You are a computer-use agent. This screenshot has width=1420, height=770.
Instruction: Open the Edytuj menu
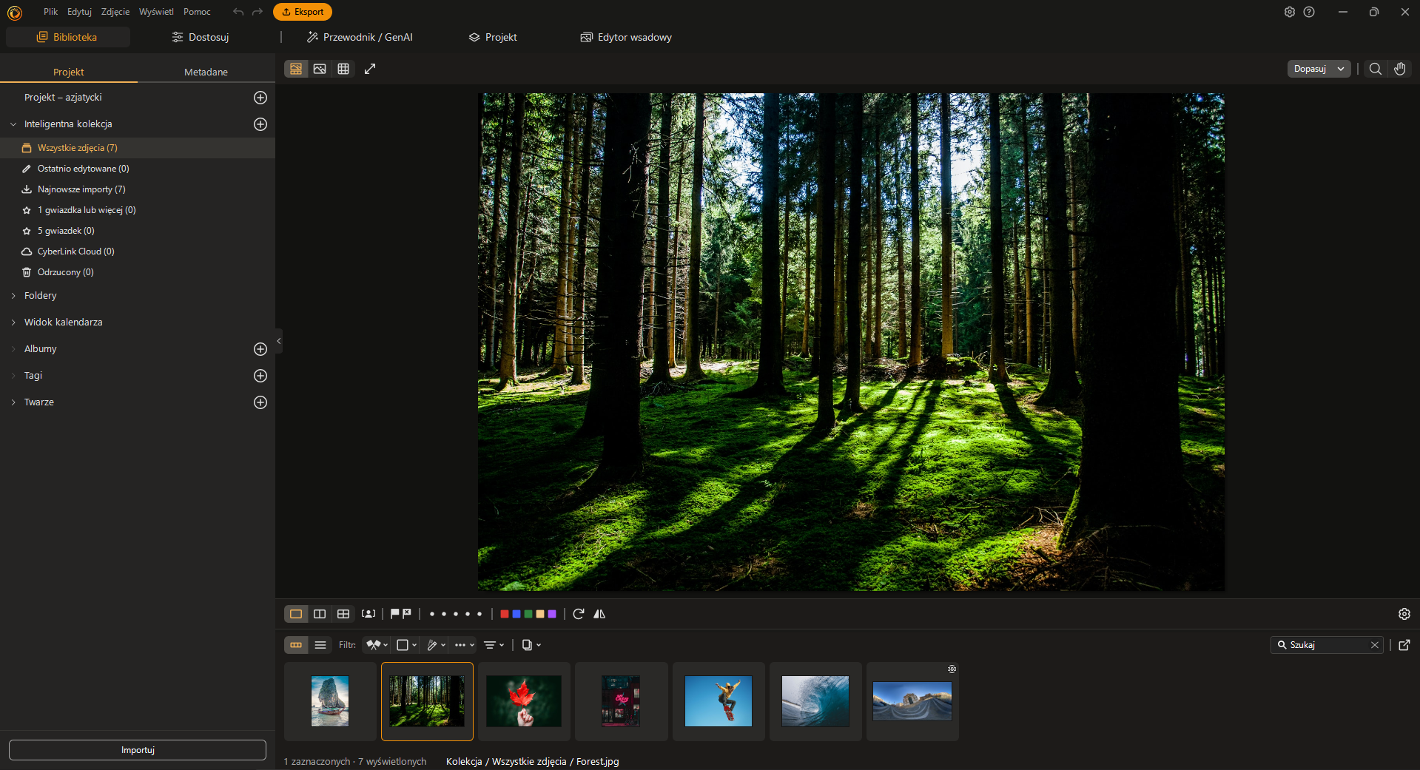click(79, 12)
